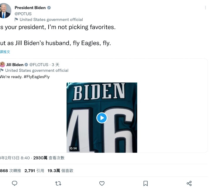The width and height of the screenshot is (211, 190).
Task: Open the @POTUS handle link
Action: (23, 14)
